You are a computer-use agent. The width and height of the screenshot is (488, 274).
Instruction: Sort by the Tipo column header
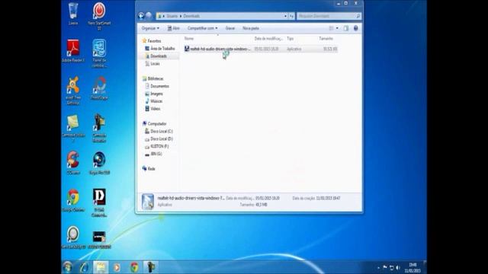(x=290, y=39)
